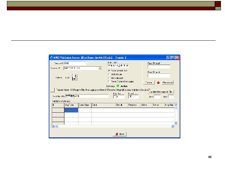
Task: Click the small Reports folder browse button
Action: (52, 90)
